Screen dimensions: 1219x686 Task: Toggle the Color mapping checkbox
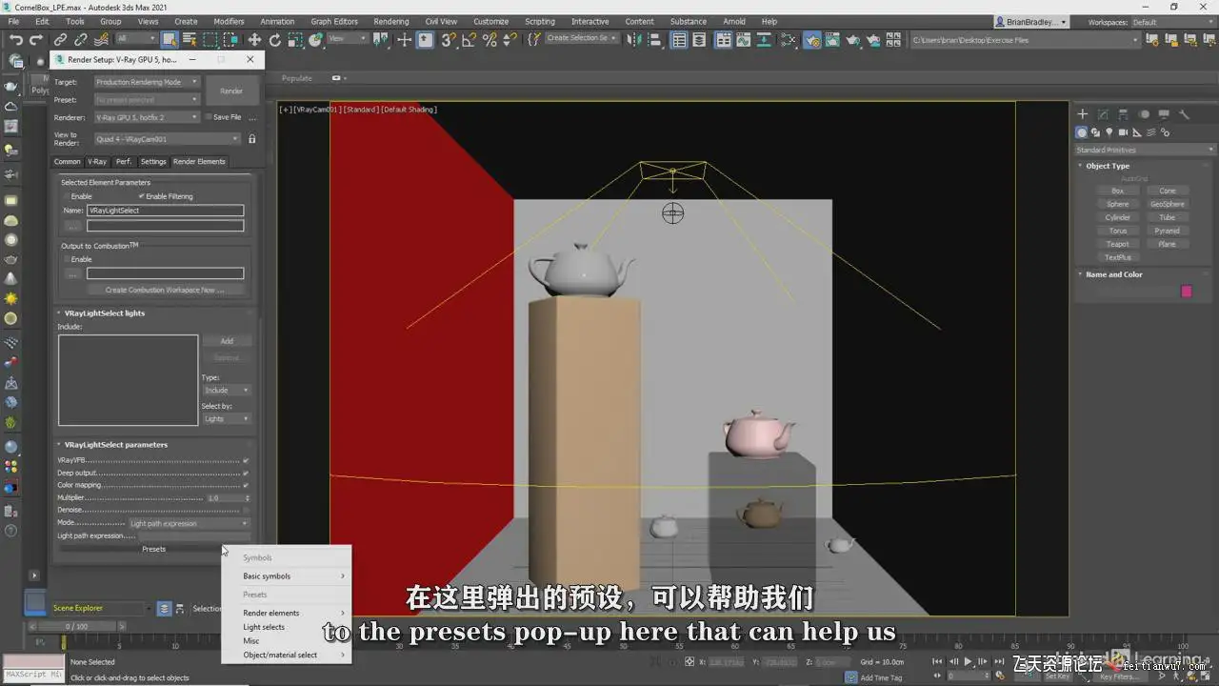(x=246, y=485)
